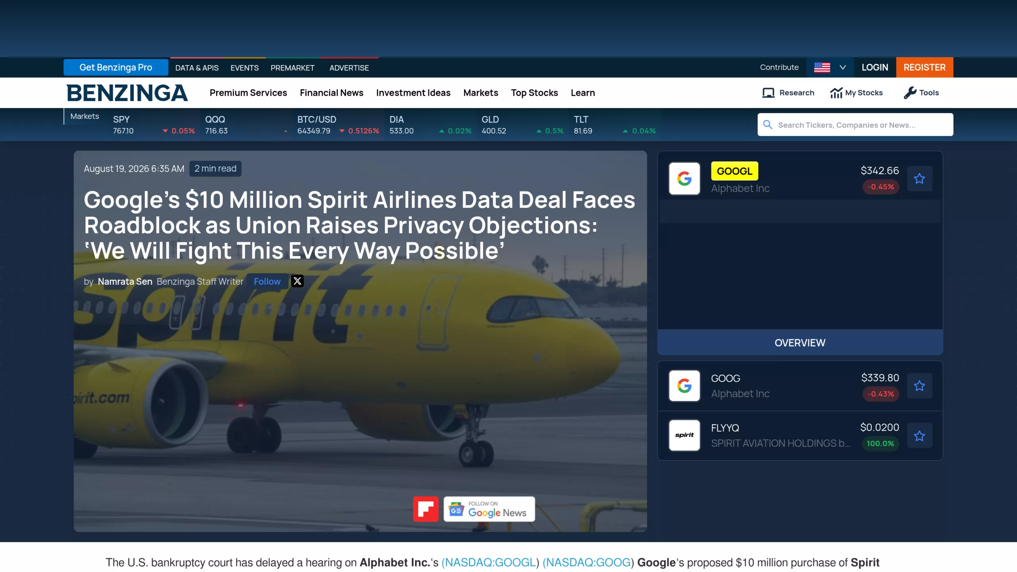
Task: Click SPY ticker quote
Action: (154, 125)
